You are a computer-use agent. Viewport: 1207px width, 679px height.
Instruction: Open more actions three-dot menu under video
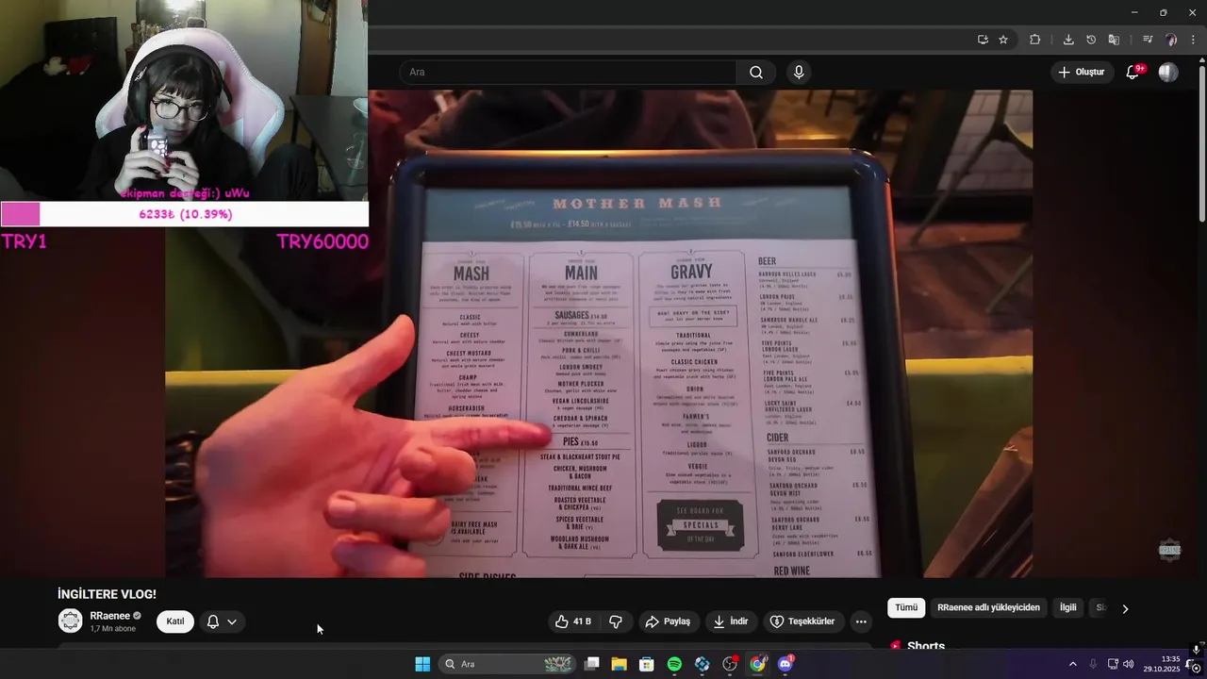point(861,621)
